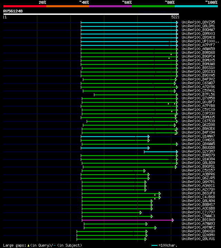Click the arrowhead of the UniRef100_A9TNP2 alignment

pyautogui.click(x=156, y=228)
